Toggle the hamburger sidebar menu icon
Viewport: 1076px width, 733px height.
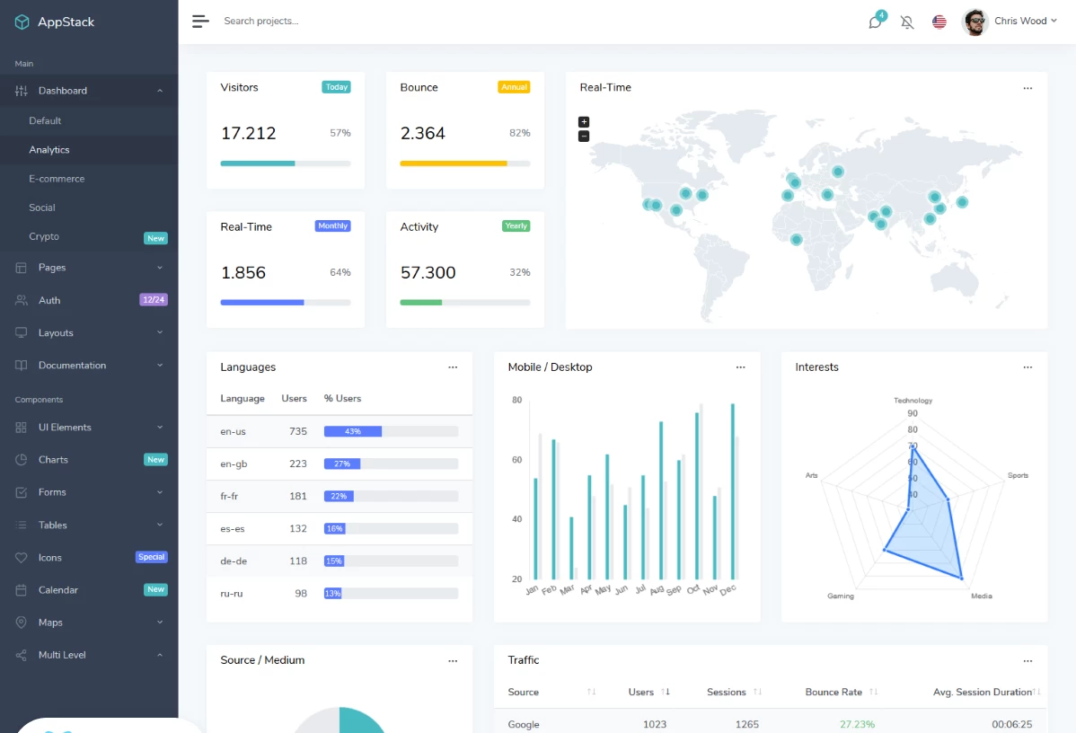[x=200, y=22]
